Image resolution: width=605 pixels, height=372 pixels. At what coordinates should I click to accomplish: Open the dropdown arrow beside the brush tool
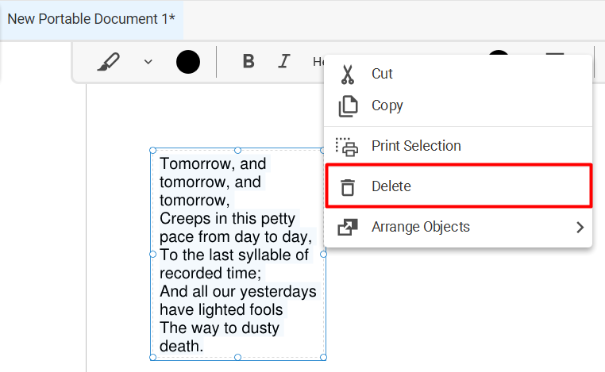tap(148, 62)
